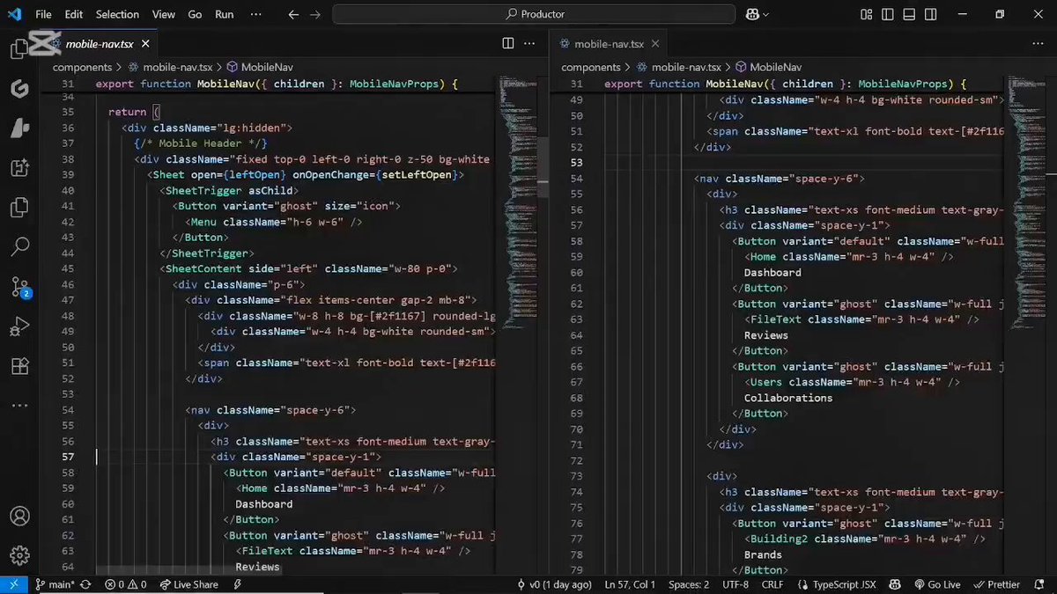This screenshot has height=594, width=1057.
Task: Click Spaces: 2 indentation setting
Action: click(689, 584)
